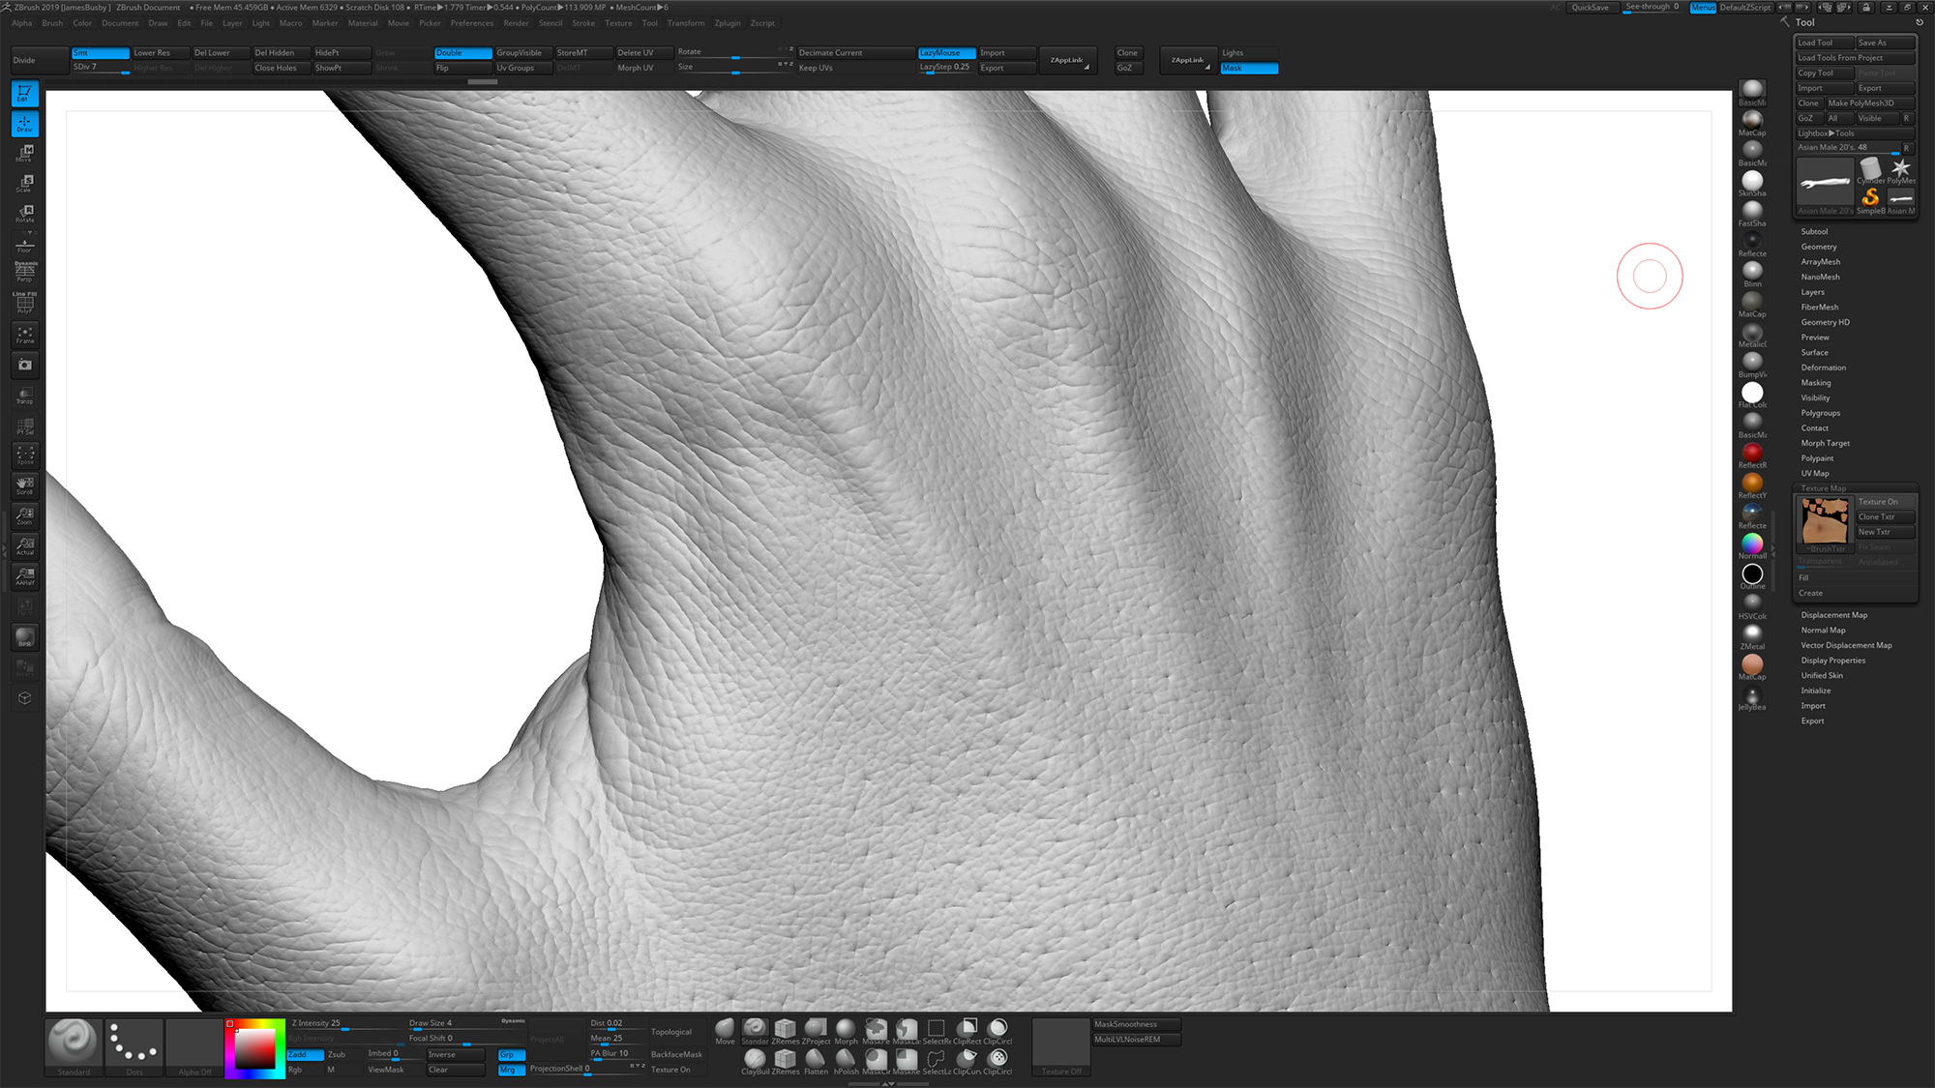Select the Asian Male 20's tool thumbnail
Image resolution: width=1935 pixels, height=1088 pixels.
coord(1825,184)
